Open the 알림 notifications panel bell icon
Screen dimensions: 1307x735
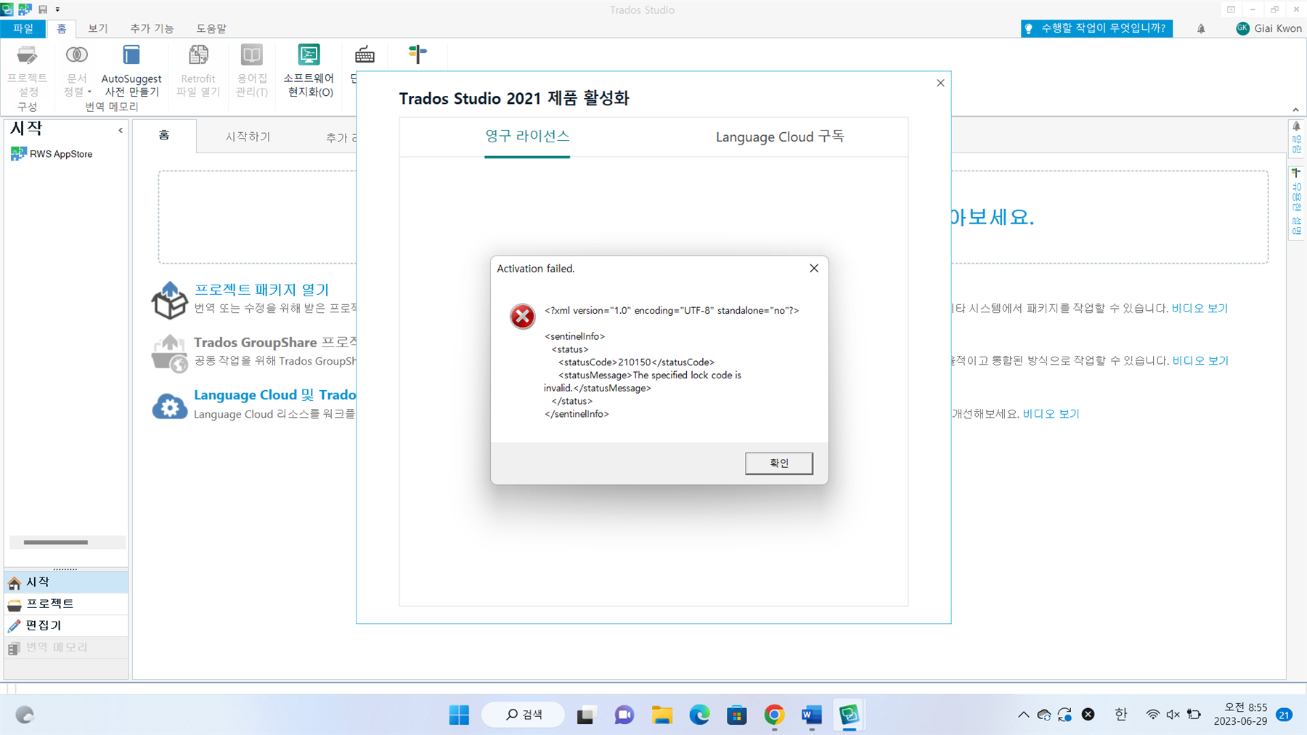(x=1201, y=28)
